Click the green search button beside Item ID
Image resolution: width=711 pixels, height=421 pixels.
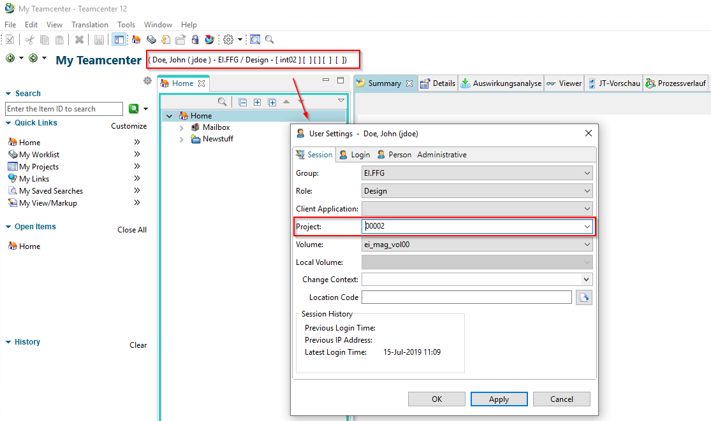[x=134, y=109]
